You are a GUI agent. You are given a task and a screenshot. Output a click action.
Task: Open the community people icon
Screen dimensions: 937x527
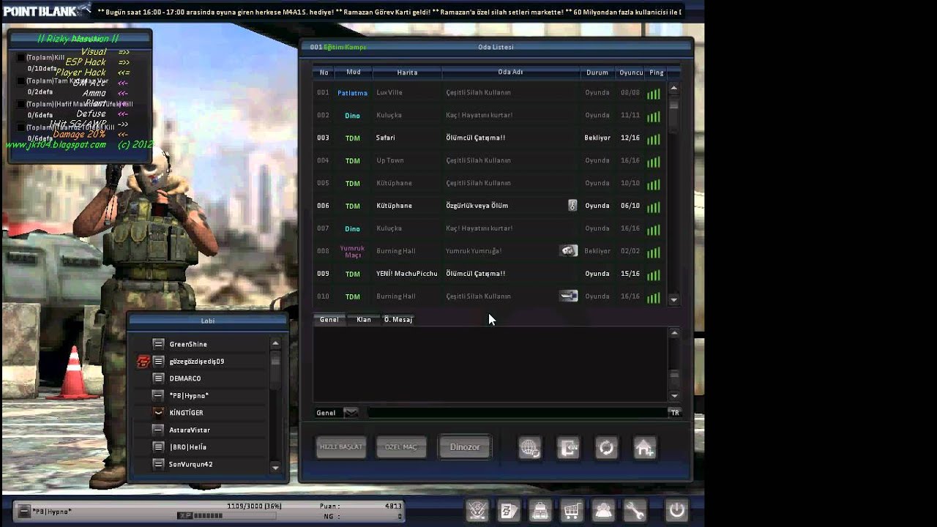click(x=603, y=511)
